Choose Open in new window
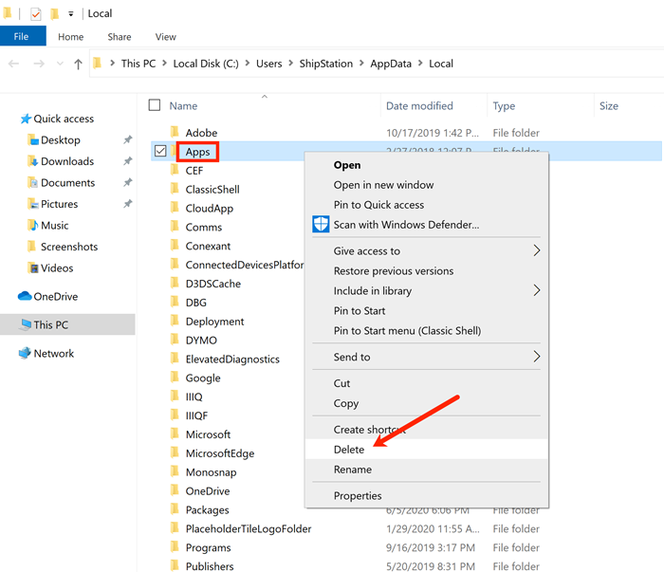Image resolution: width=664 pixels, height=572 pixels. (427, 185)
